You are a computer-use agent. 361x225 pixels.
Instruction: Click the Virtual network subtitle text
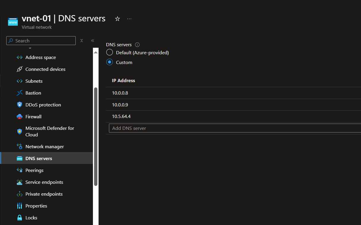[x=37, y=27]
